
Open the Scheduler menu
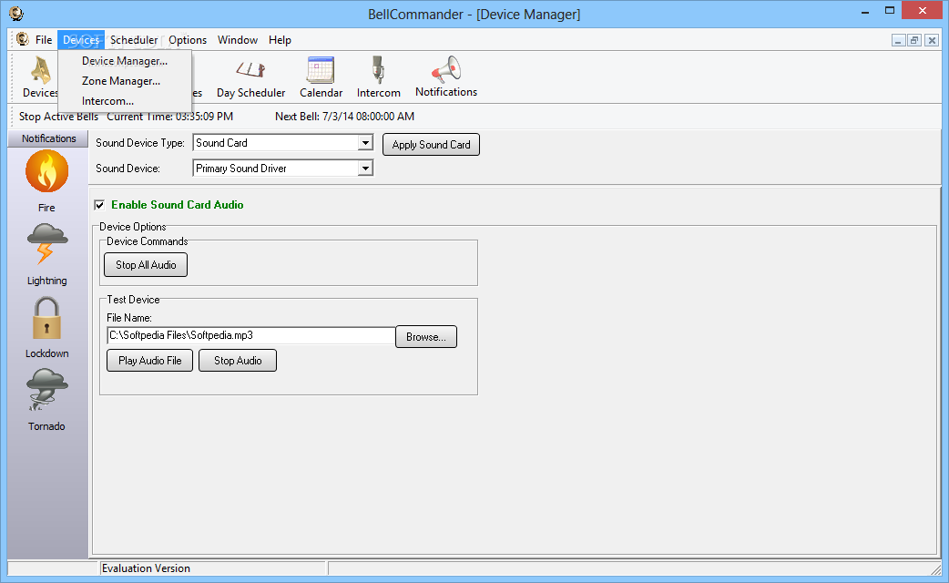pos(134,40)
